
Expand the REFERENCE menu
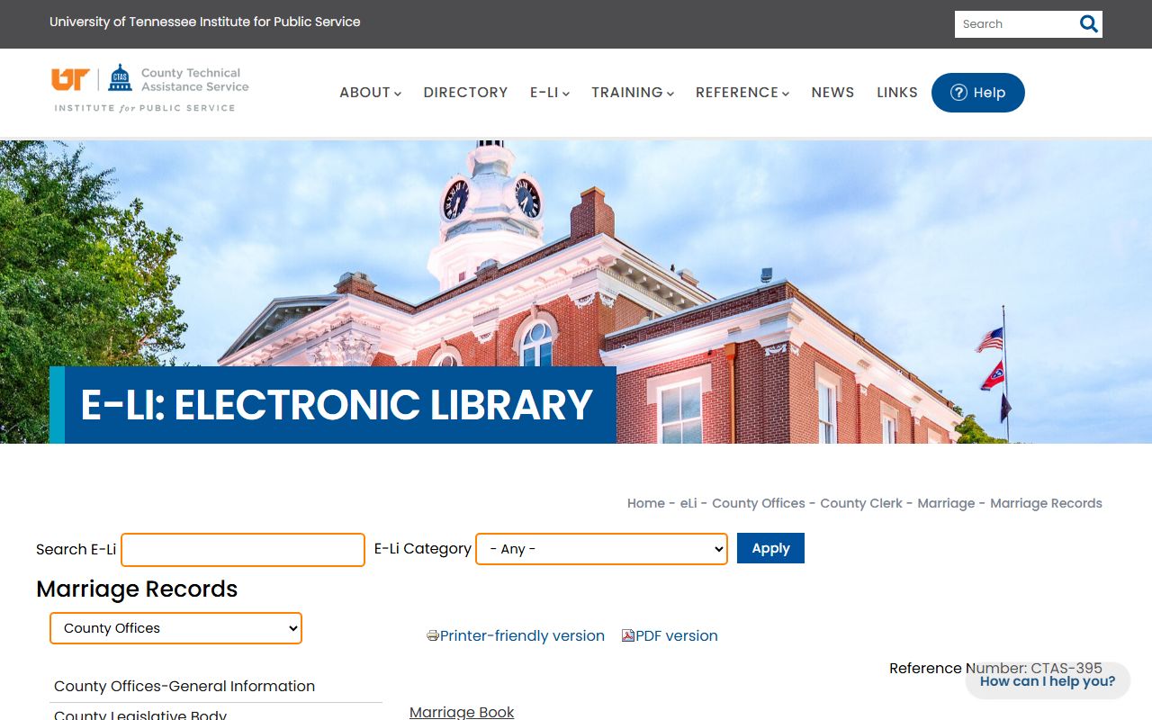click(x=742, y=93)
